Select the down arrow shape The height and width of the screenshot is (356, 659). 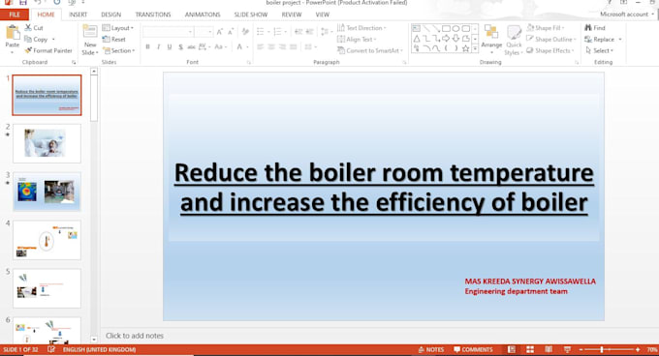pos(456,39)
